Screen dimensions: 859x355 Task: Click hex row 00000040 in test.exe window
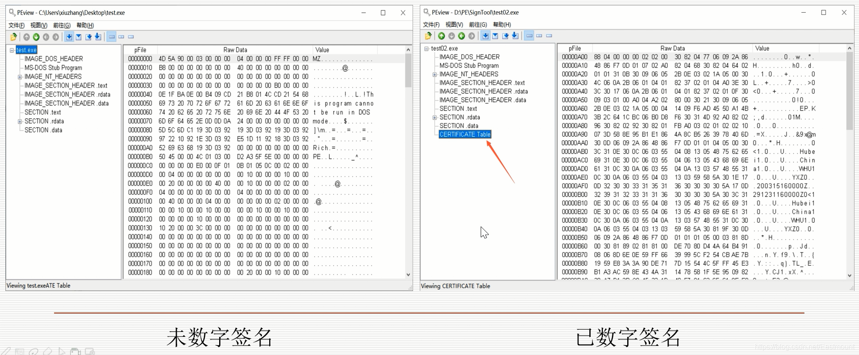tap(264, 94)
